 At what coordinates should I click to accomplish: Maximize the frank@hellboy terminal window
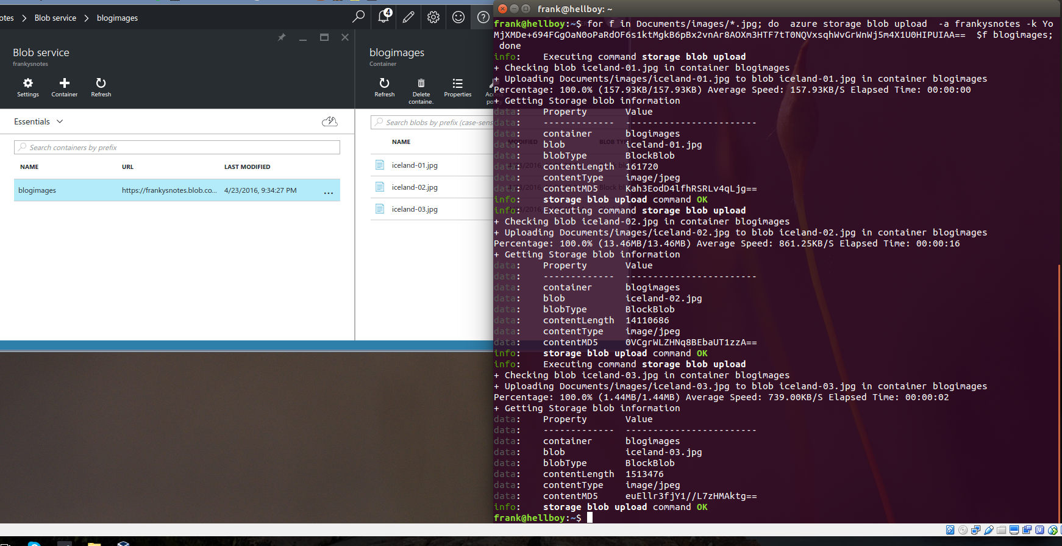pyautogui.click(x=526, y=9)
